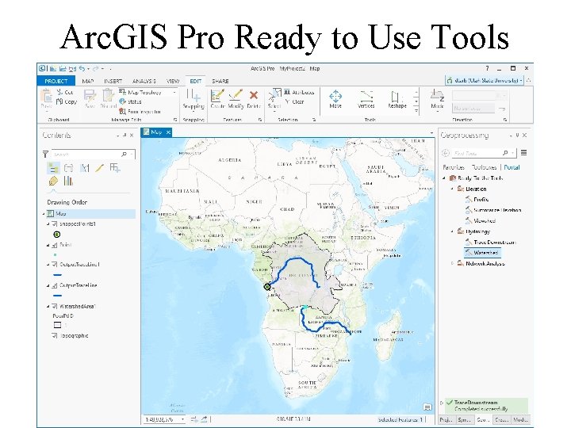Click List By Editing pencil icon
Viewport: 571px width, 428px height.
99,168
